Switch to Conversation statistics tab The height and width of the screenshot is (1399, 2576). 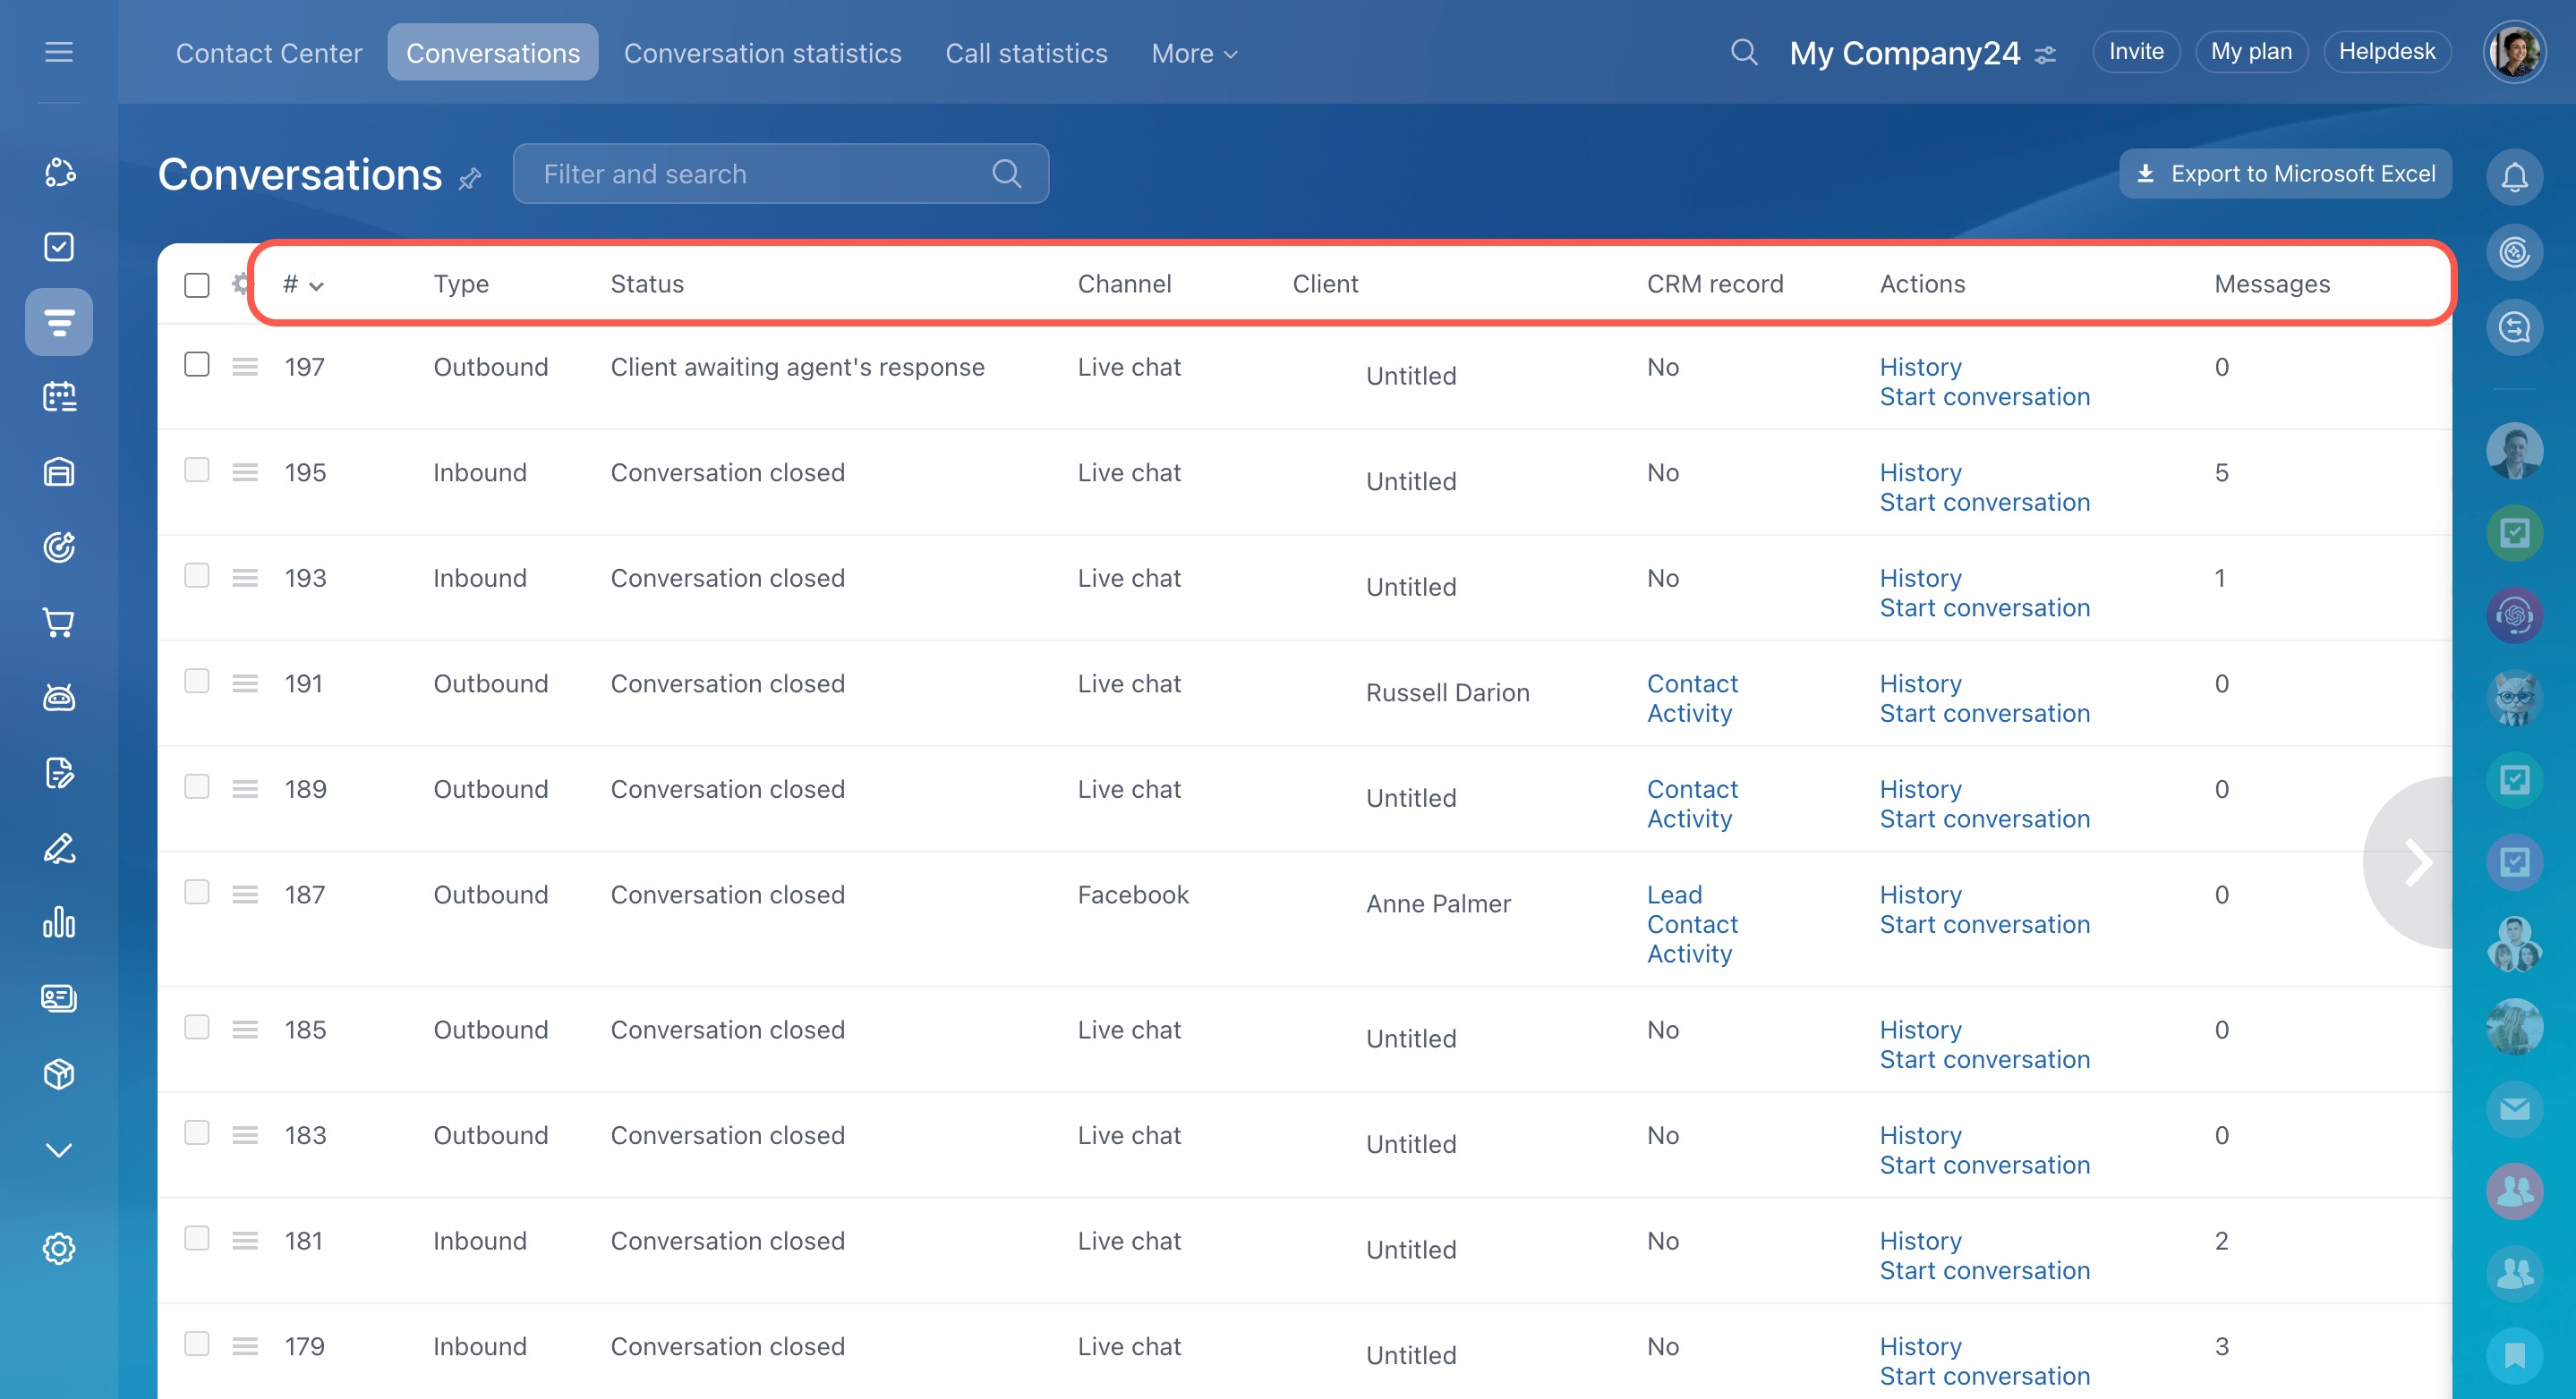(x=762, y=53)
